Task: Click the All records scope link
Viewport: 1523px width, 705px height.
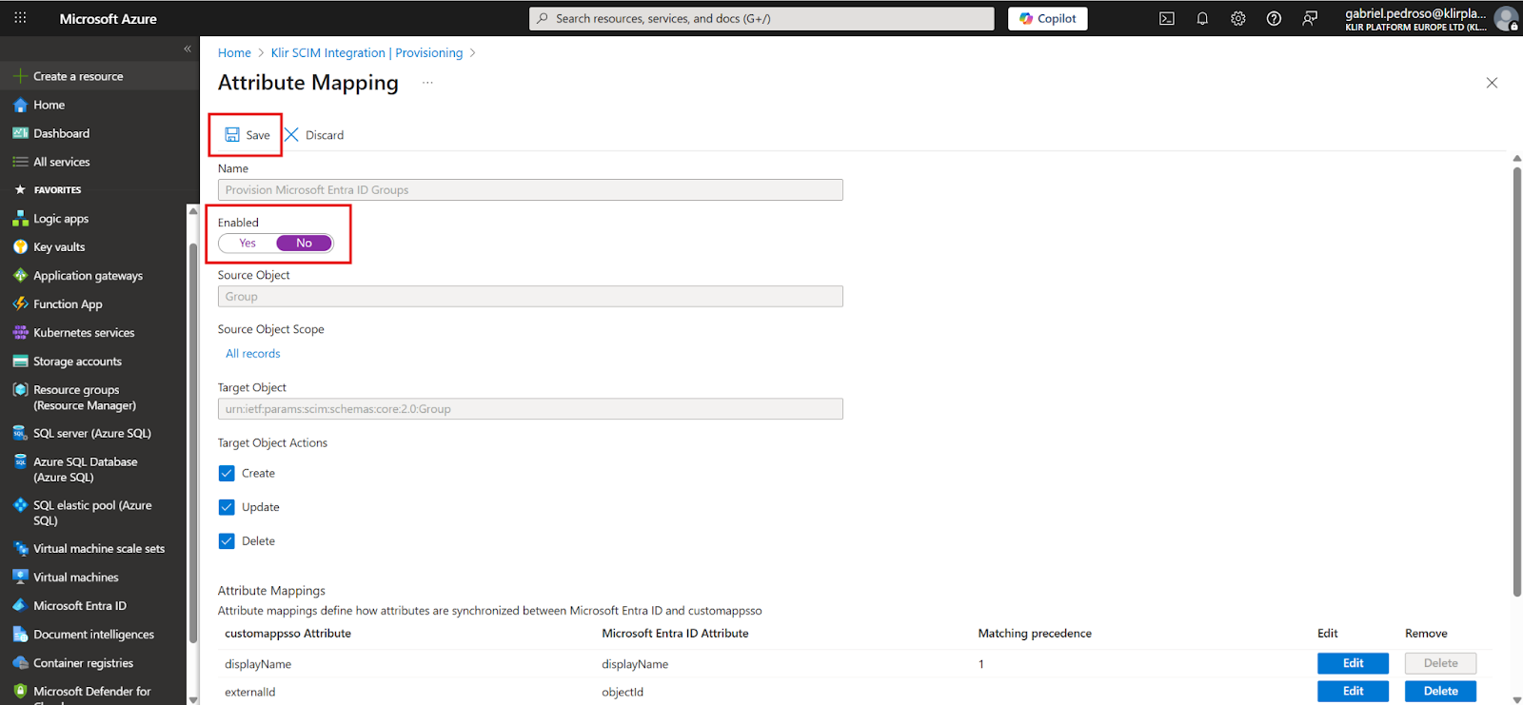Action: point(253,354)
